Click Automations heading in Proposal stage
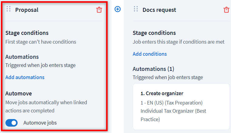Image resolution: width=231 pixels, height=133 pixels. coord(22,57)
